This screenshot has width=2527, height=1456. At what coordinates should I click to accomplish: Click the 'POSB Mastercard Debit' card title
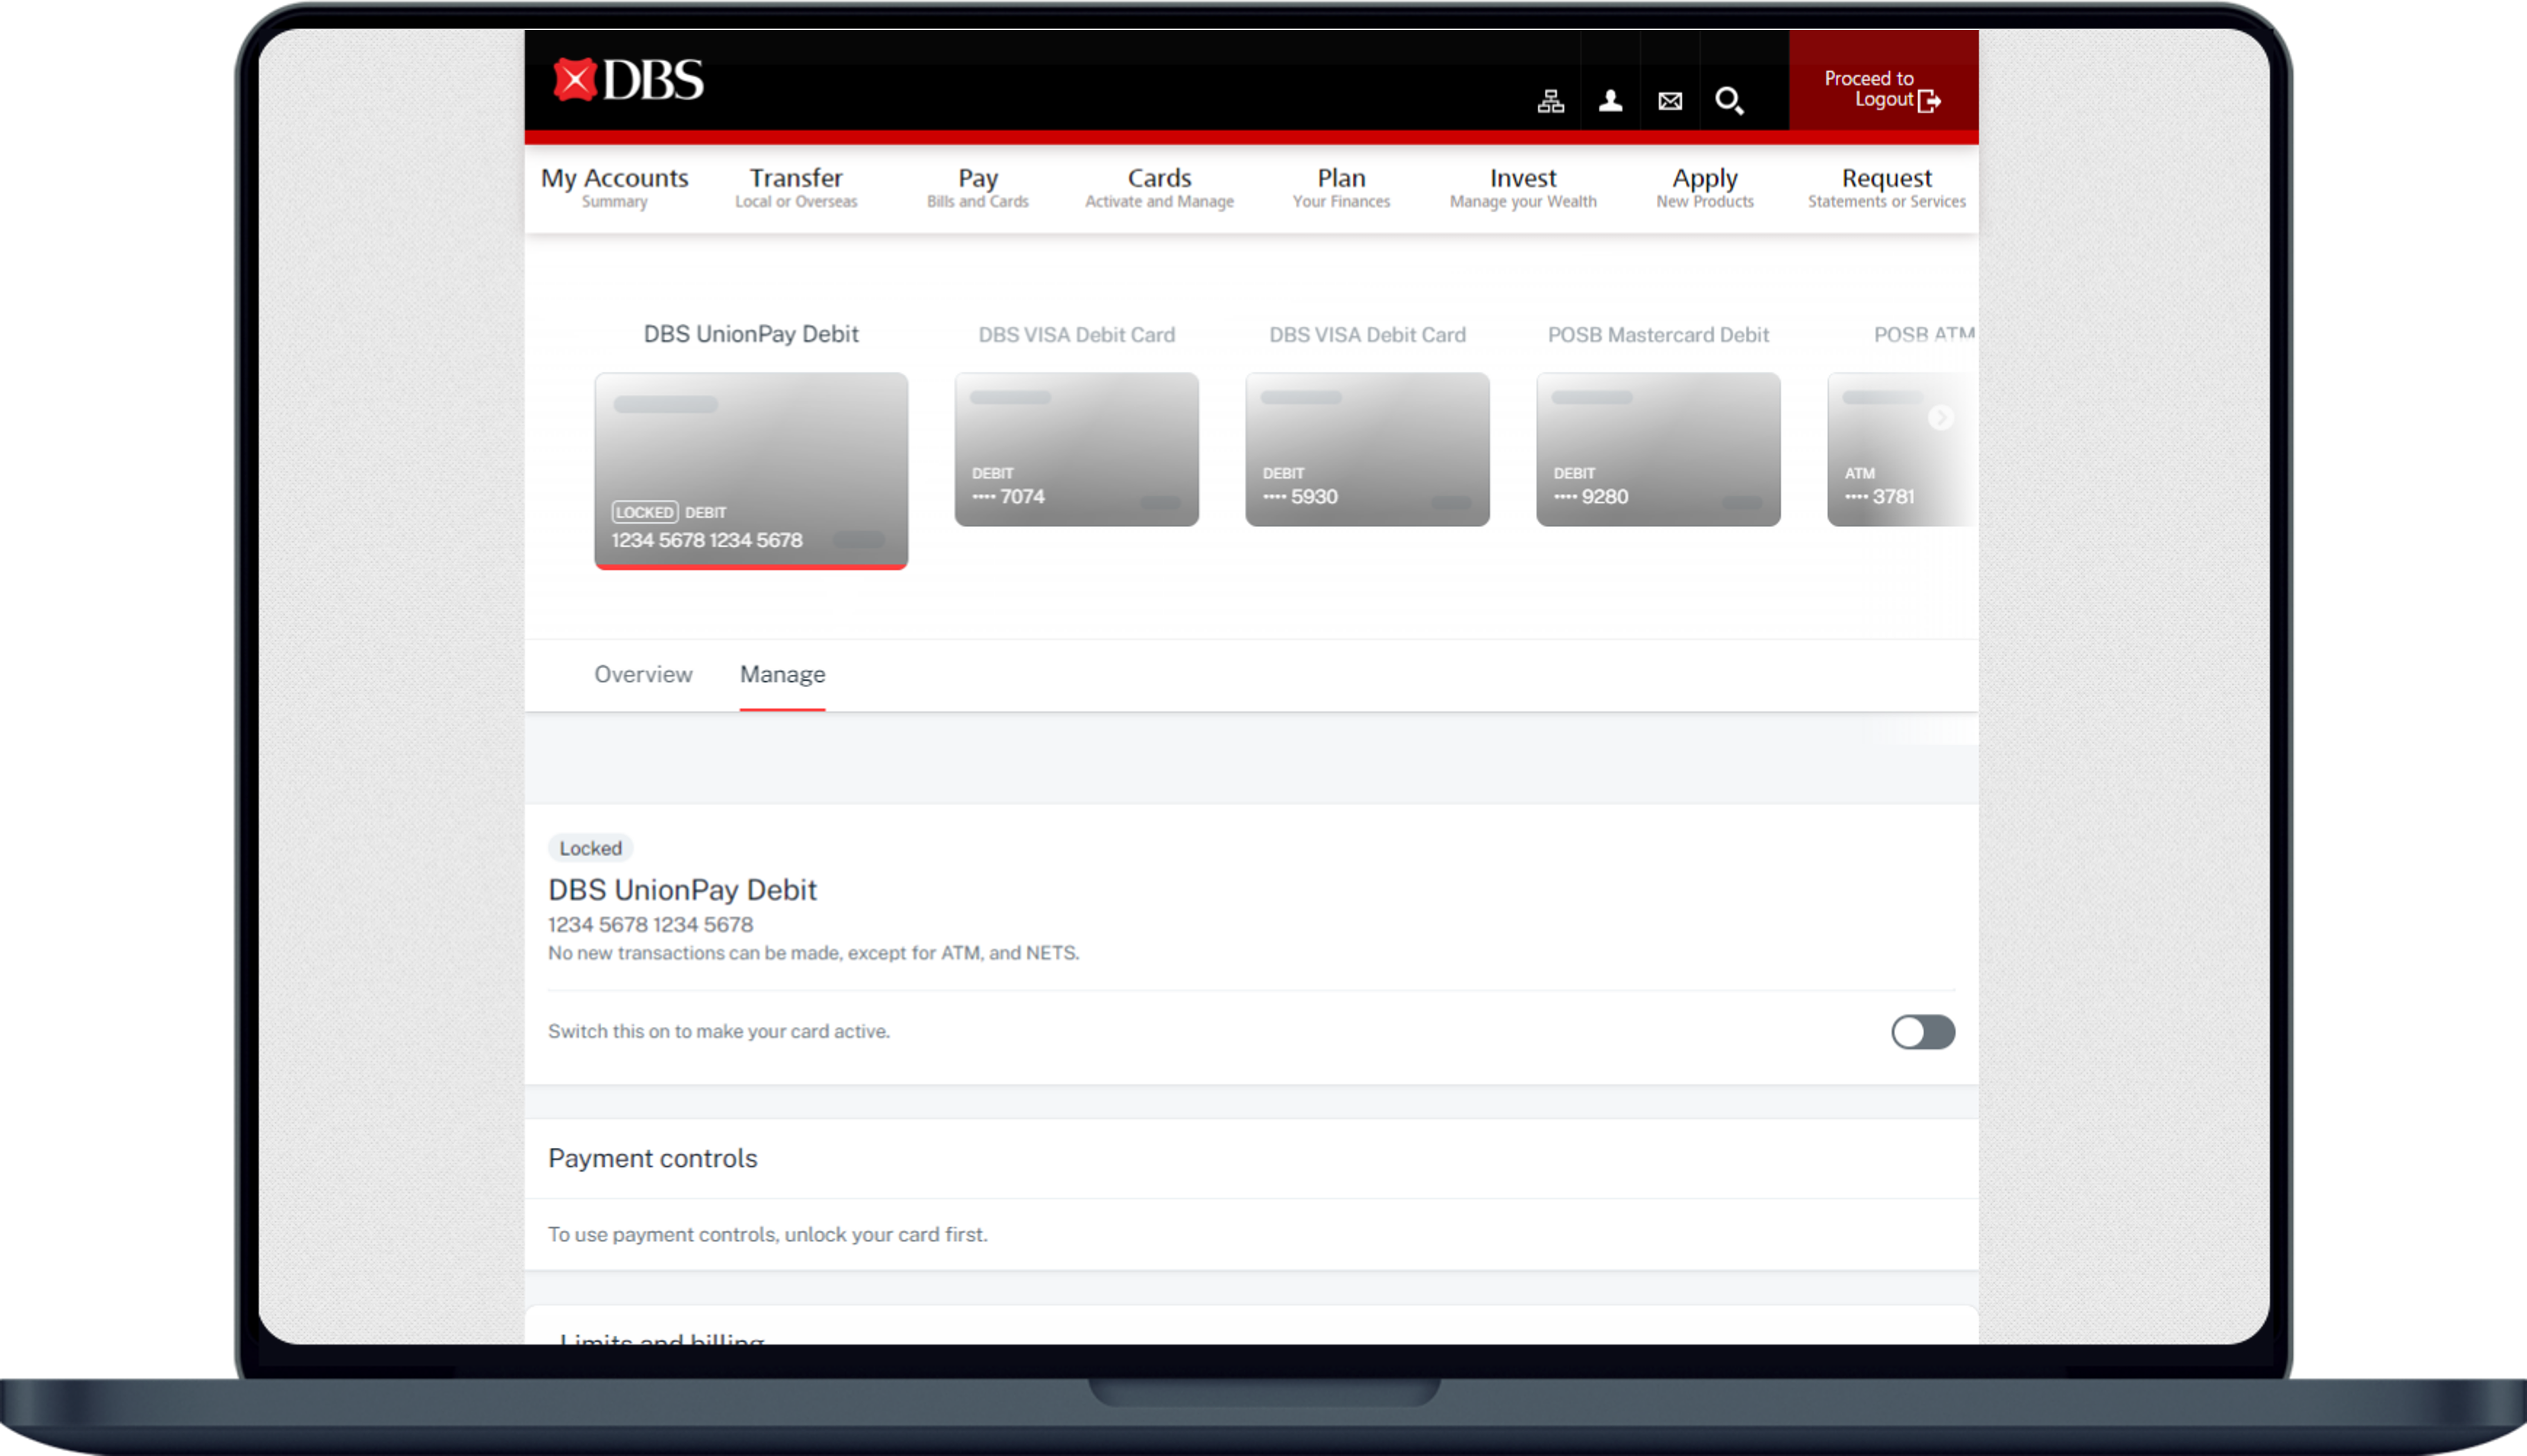pyautogui.click(x=1658, y=335)
